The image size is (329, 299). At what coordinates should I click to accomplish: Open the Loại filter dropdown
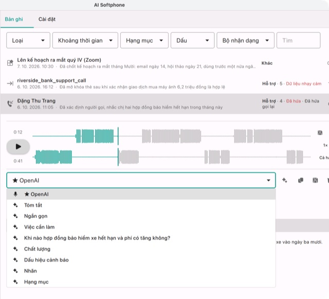tap(28, 40)
